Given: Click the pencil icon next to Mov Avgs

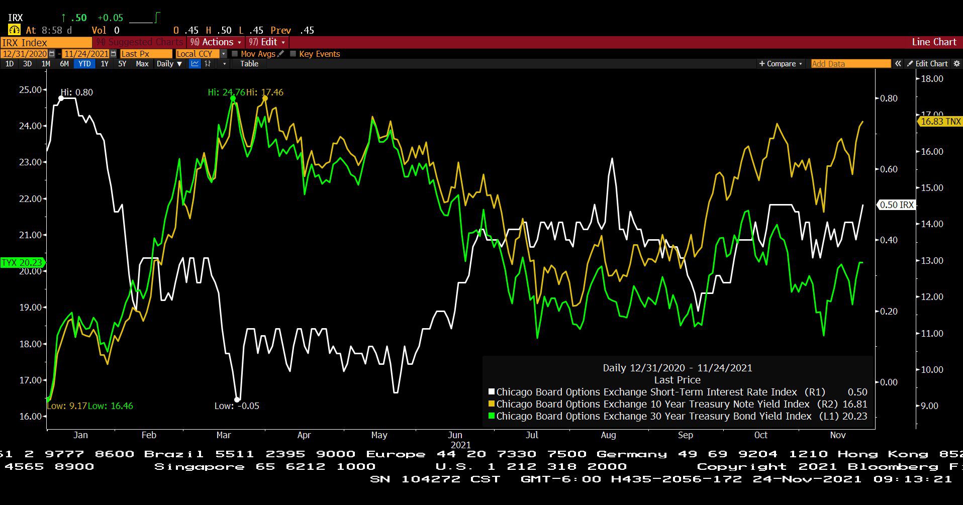Looking at the screenshot, I should [281, 54].
